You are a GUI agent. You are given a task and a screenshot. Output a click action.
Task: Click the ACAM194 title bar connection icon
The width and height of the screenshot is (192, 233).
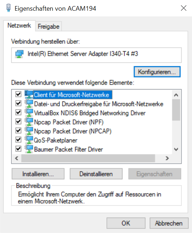(9, 8)
